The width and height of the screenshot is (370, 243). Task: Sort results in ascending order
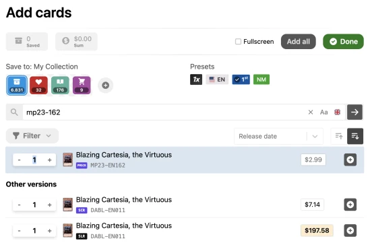click(339, 136)
